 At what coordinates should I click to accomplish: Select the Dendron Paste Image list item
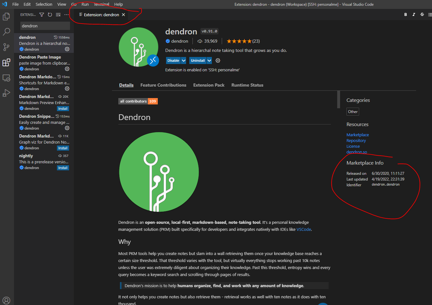tap(44, 63)
